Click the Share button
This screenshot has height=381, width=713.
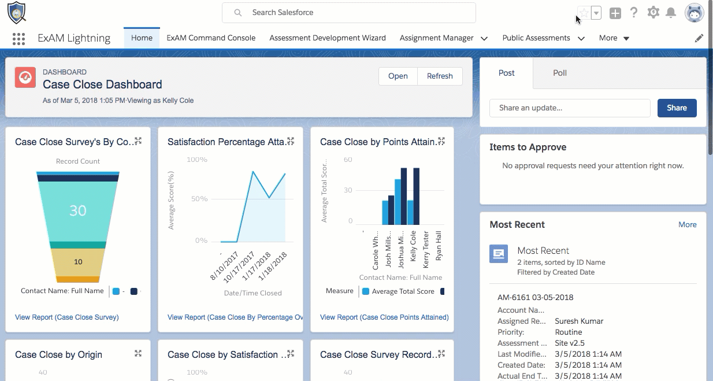pyautogui.click(x=677, y=108)
